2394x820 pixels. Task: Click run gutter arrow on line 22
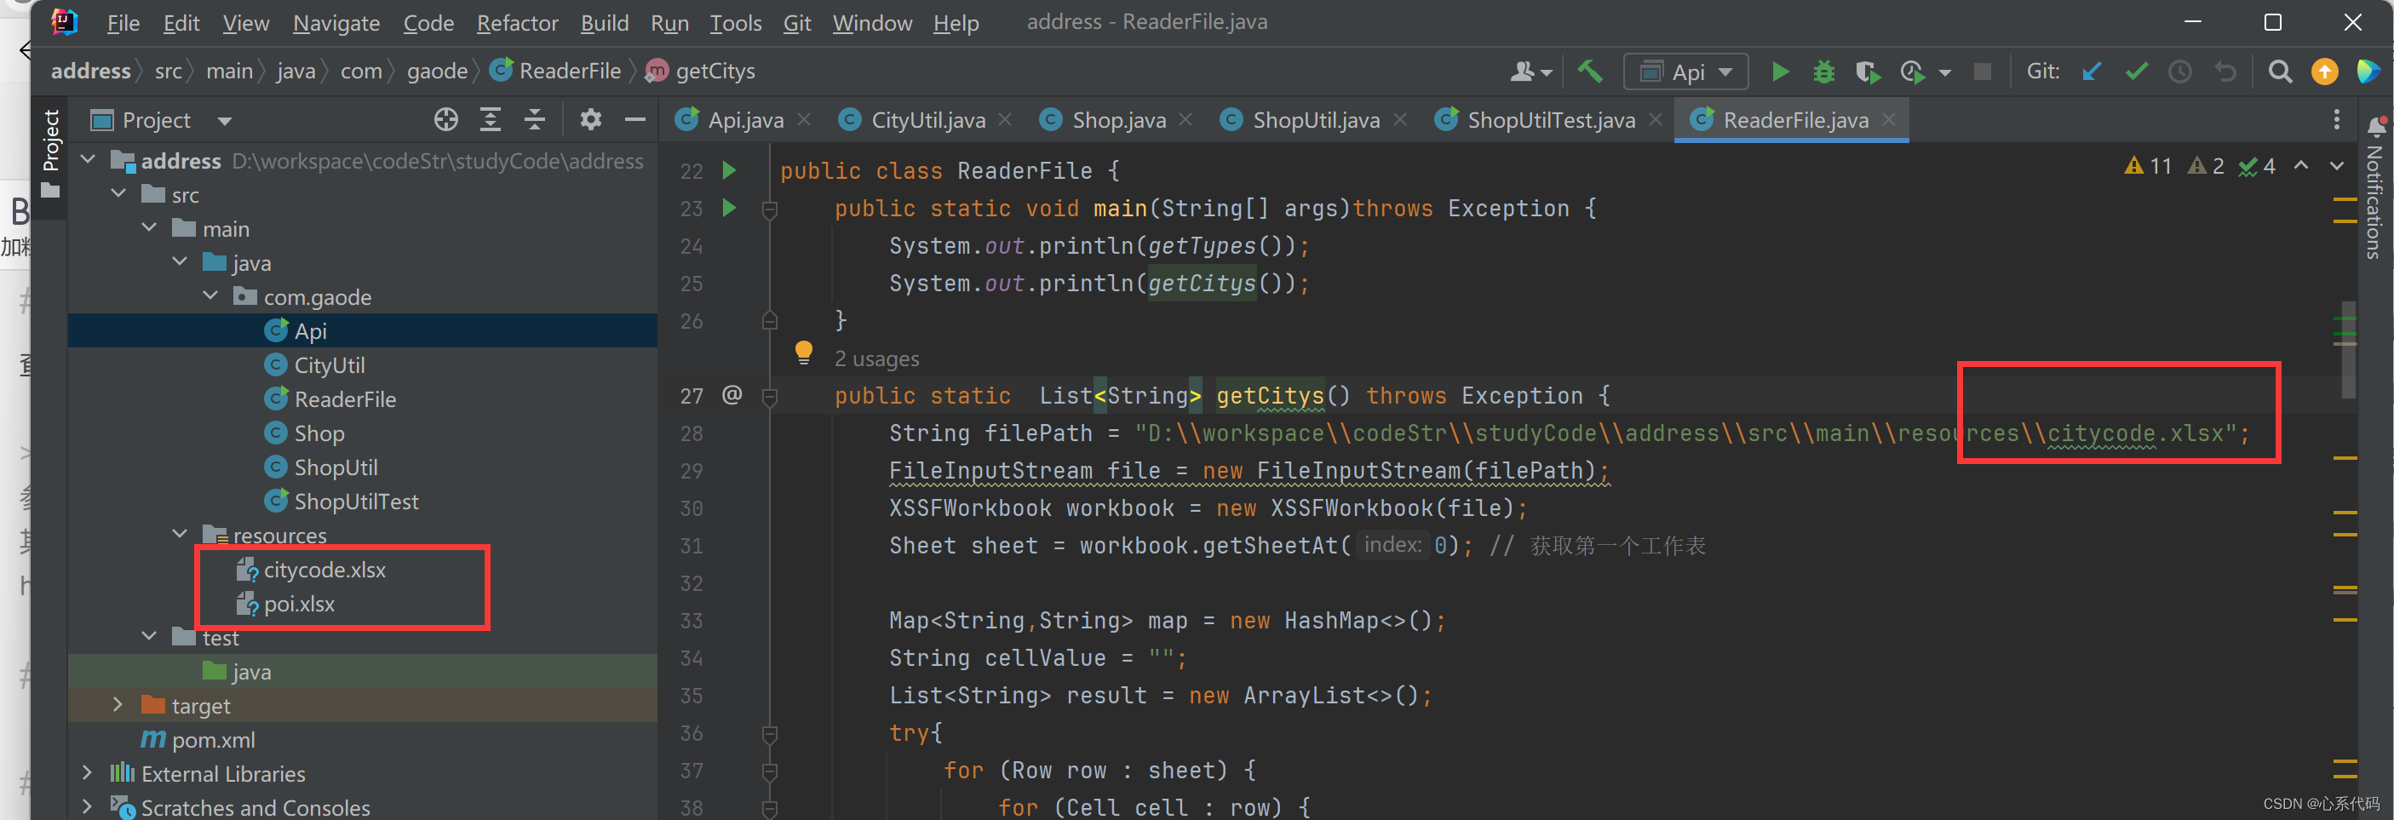coord(730,170)
